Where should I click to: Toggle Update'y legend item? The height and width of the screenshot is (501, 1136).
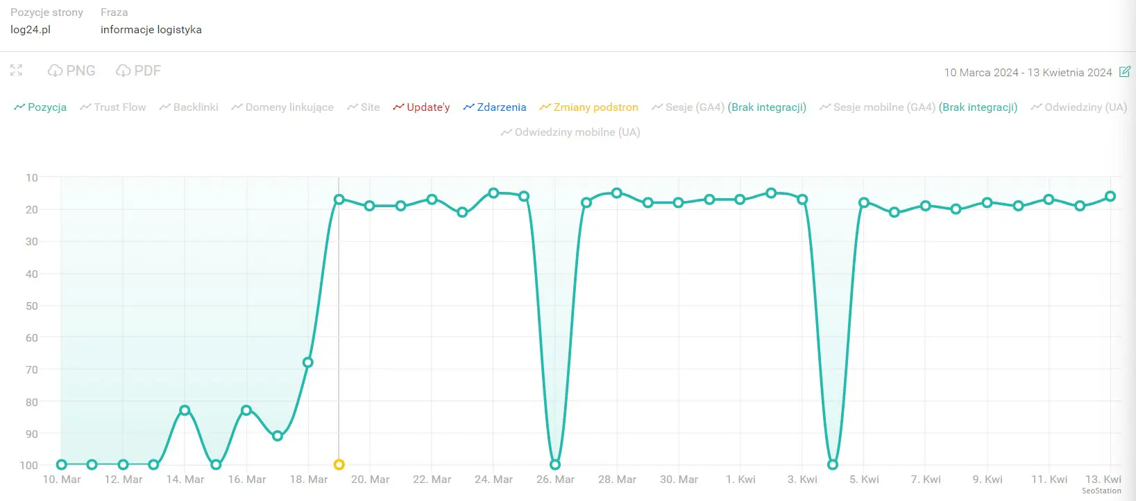coord(421,107)
